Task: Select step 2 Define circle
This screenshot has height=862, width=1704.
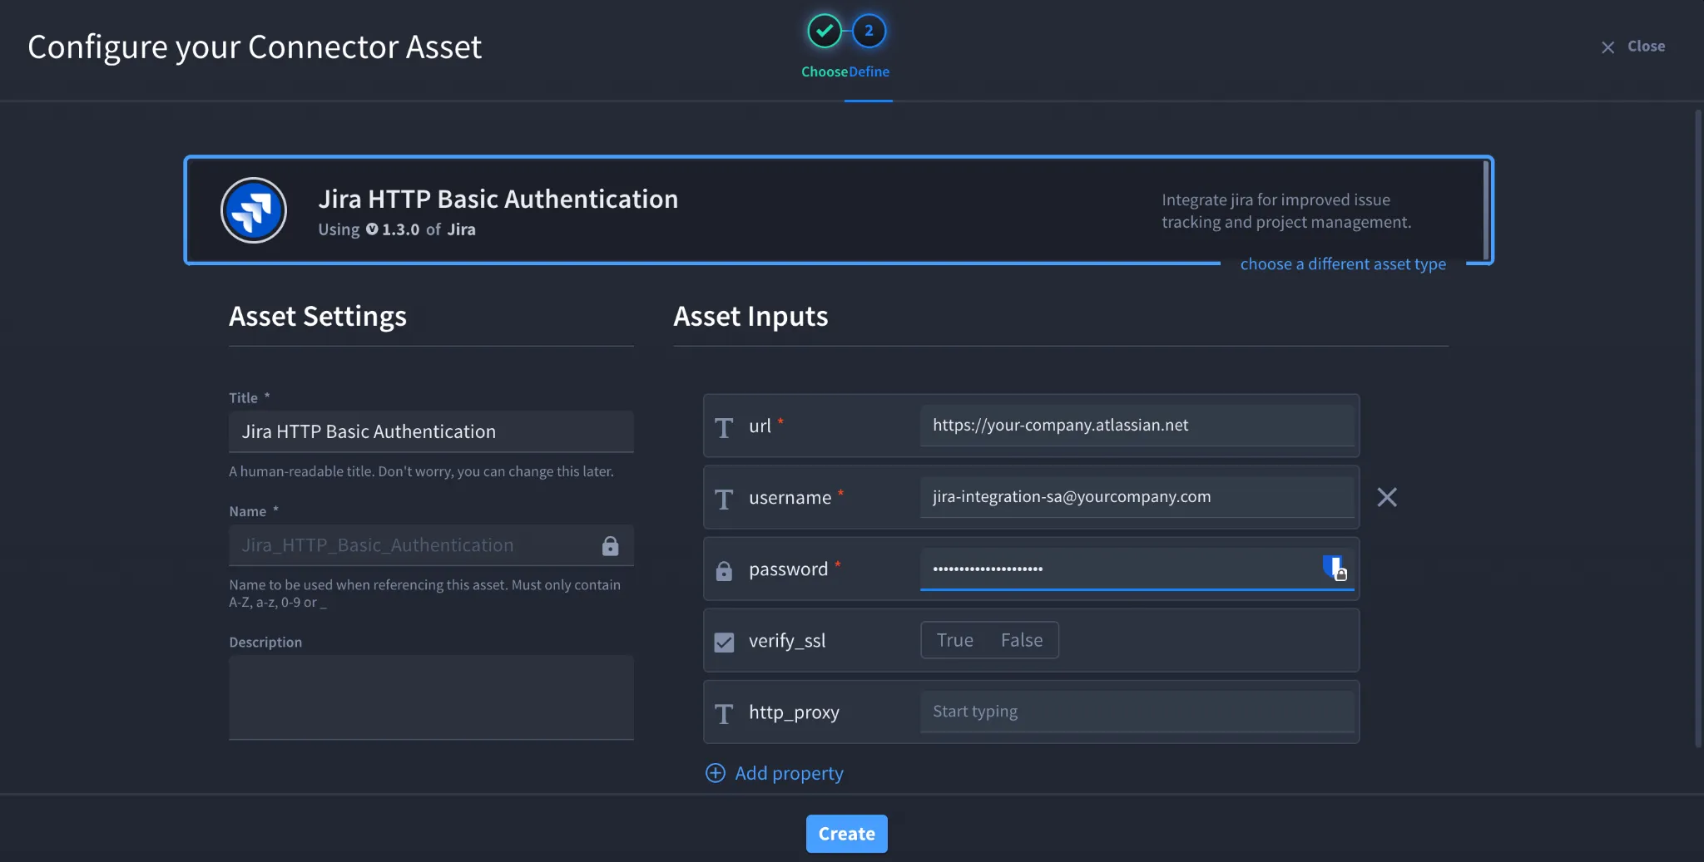Action: click(869, 32)
